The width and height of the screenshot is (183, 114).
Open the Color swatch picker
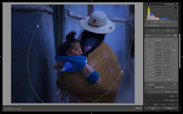point(169,79)
